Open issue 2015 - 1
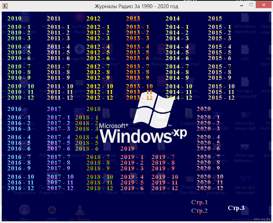 220,27
